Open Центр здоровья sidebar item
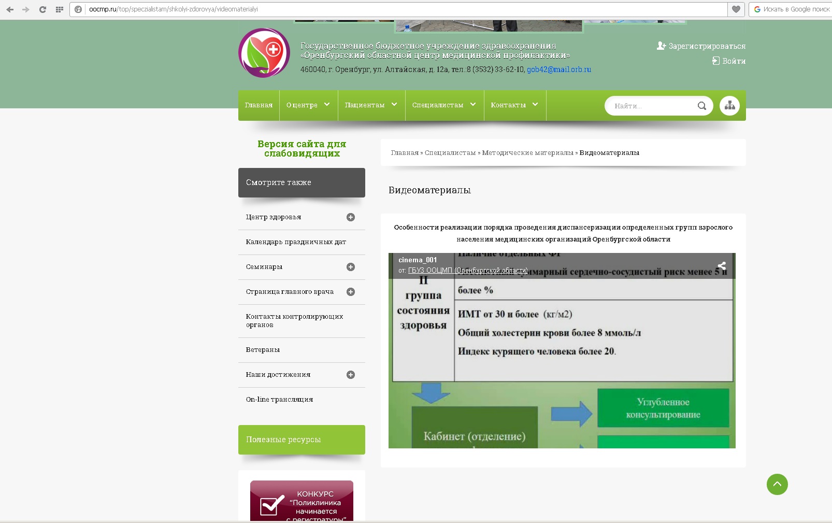Viewport: 832px width, 523px height. click(x=274, y=217)
